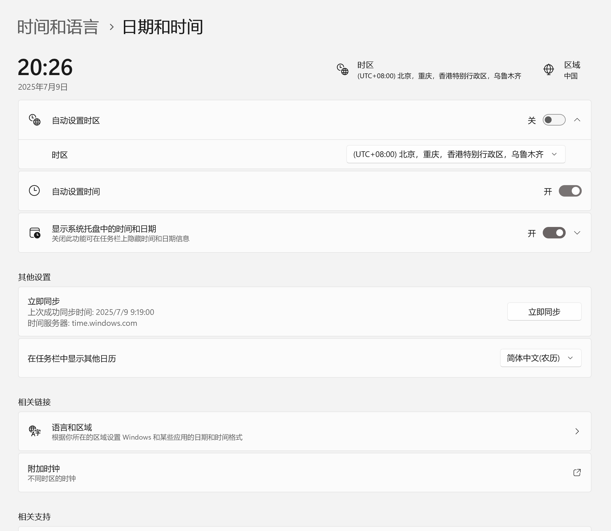This screenshot has height=531, width=611.
Task: Click the region globe icon in header
Action: 548,69
